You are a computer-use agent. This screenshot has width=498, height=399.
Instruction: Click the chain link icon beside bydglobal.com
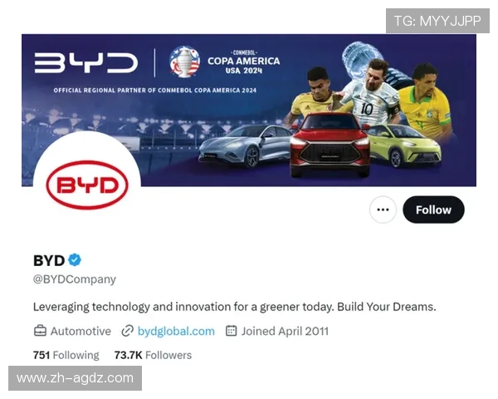tap(127, 331)
